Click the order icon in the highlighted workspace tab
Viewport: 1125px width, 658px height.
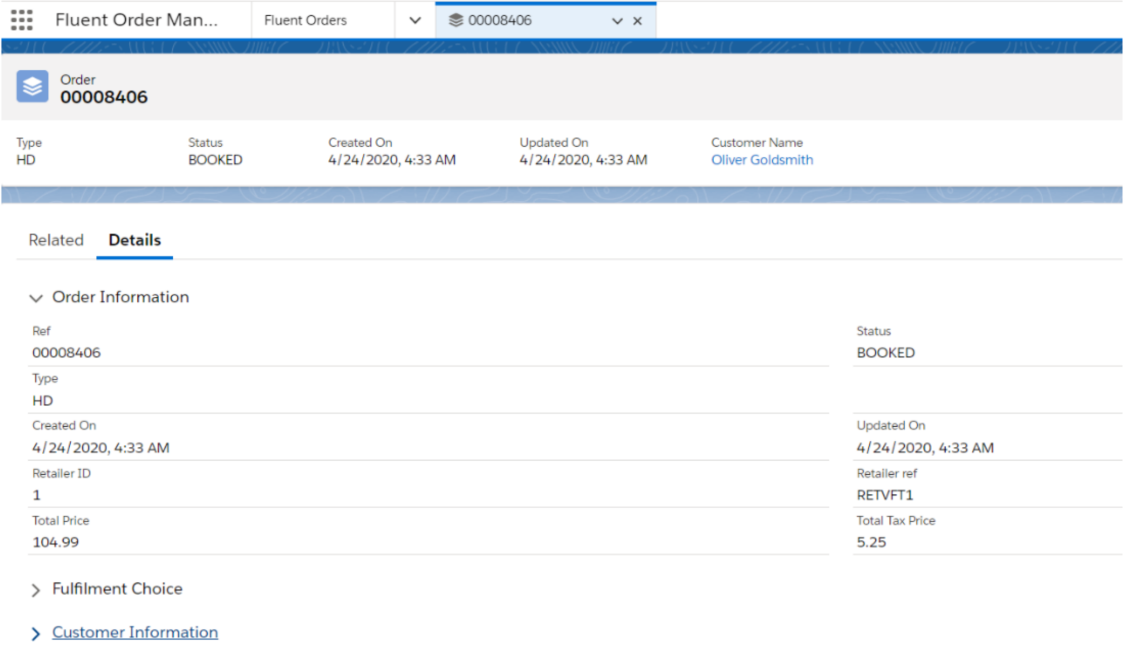tap(455, 20)
